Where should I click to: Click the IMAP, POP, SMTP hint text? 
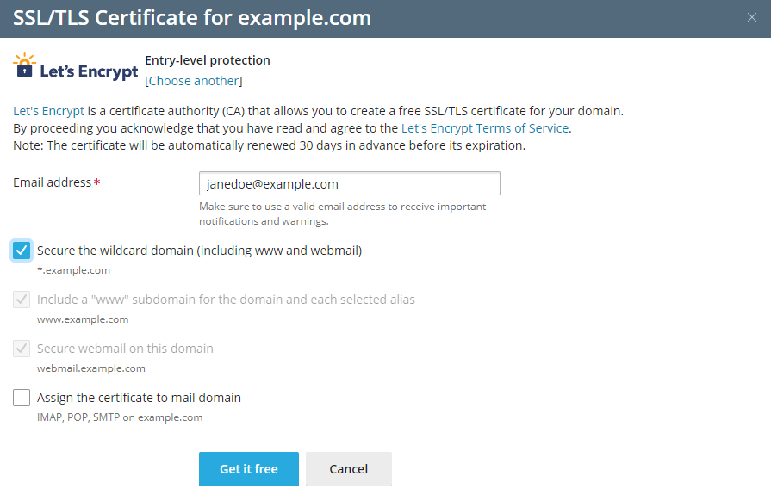[x=120, y=417]
